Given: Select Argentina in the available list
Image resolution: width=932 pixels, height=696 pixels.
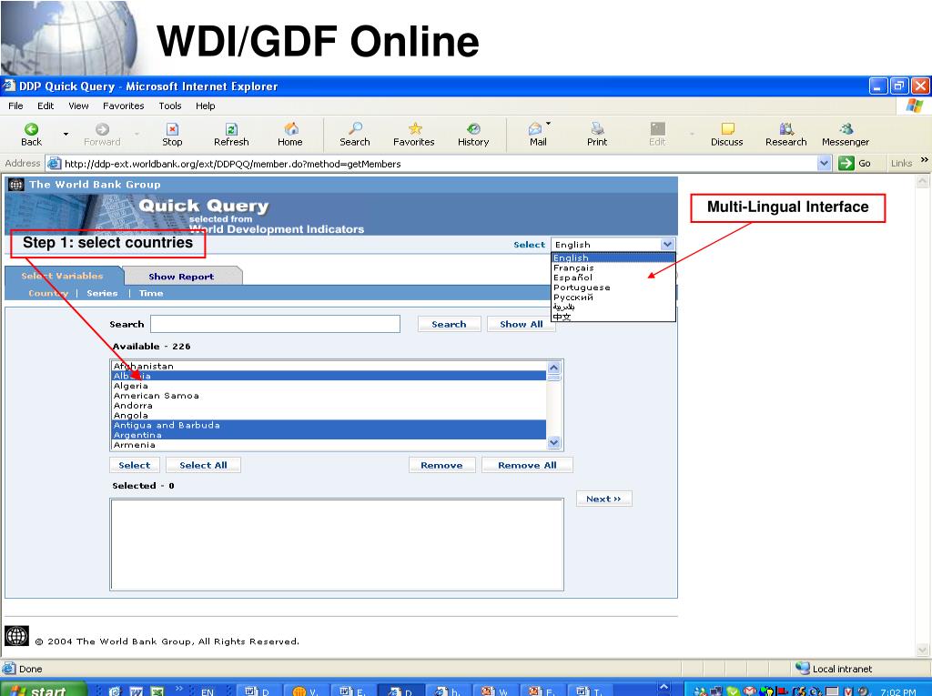Looking at the screenshot, I should pos(329,435).
